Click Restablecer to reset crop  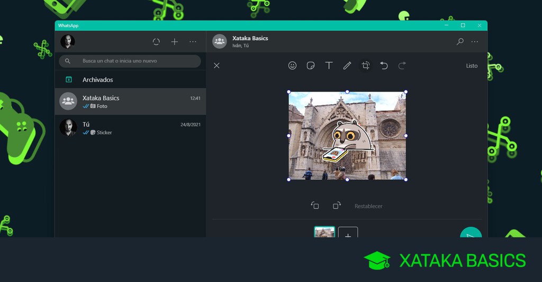point(368,206)
